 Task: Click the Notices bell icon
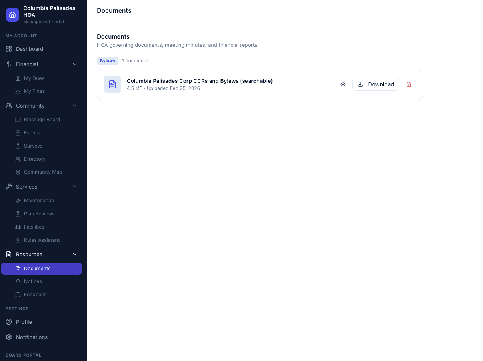tap(18, 281)
